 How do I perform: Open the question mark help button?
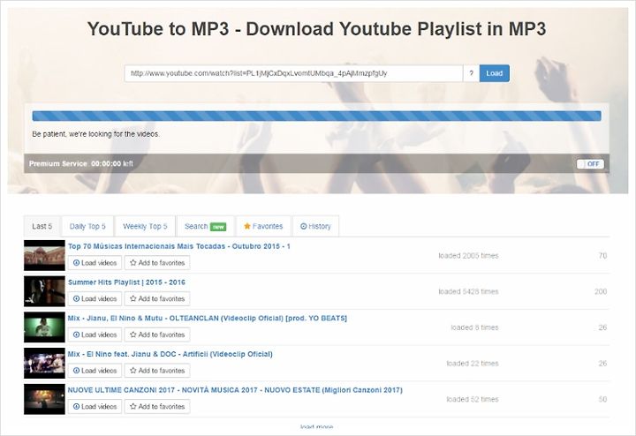pyautogui.click(x=471, y=73)
